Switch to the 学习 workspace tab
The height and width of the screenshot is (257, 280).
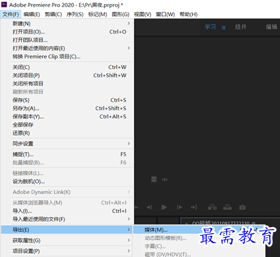[210, 27]
